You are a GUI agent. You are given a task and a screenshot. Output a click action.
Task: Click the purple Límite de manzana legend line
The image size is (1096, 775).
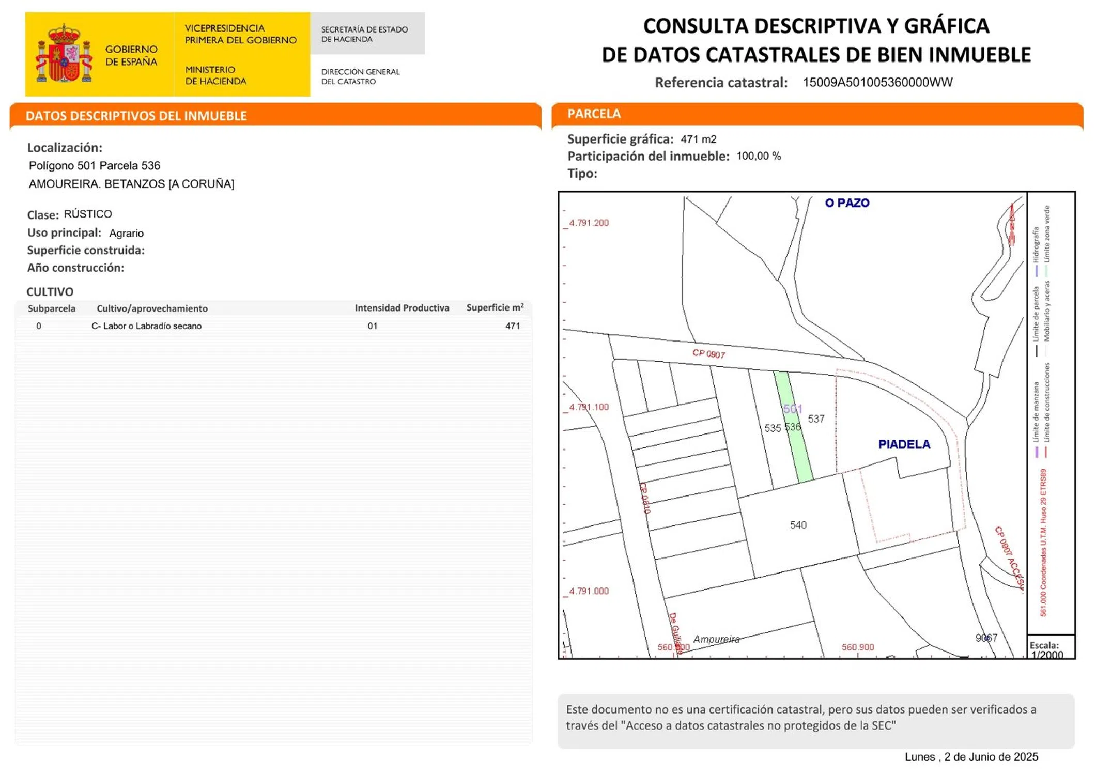(x=1037, y=452)
